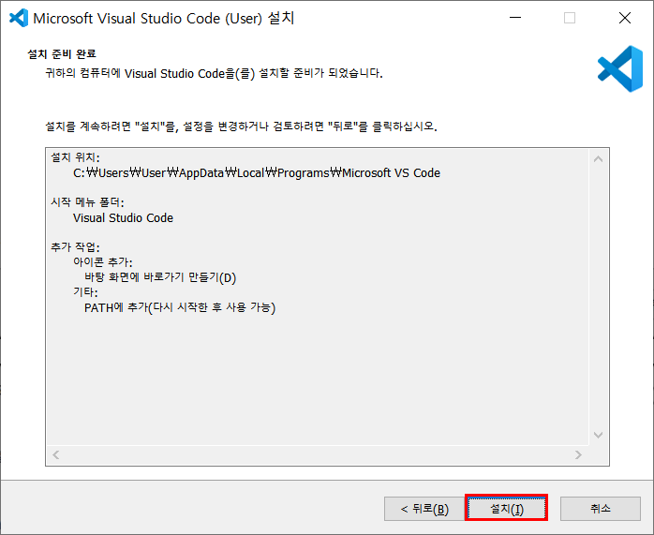The height and width of the screenshot is (535, 654).
Task: Click the 추가 작업: label
Action: tap(76, 247)
